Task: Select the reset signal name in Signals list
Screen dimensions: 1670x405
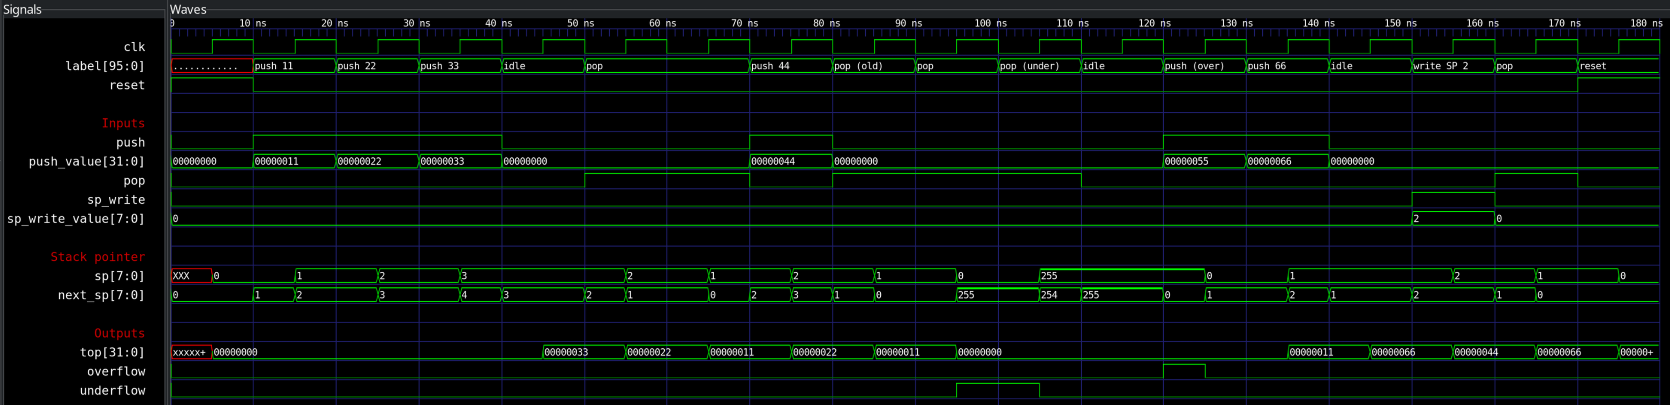Action: [127, 85]
